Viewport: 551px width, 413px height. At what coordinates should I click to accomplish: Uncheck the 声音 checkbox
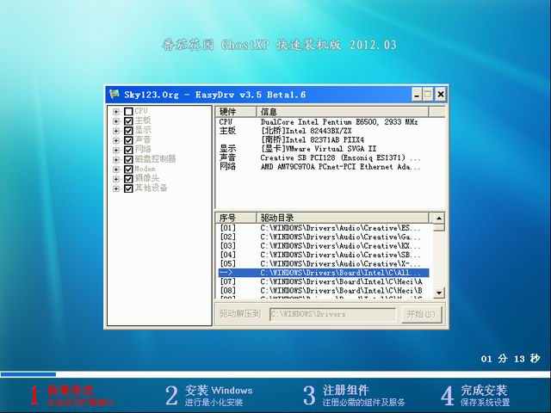[x=128, y=140]
